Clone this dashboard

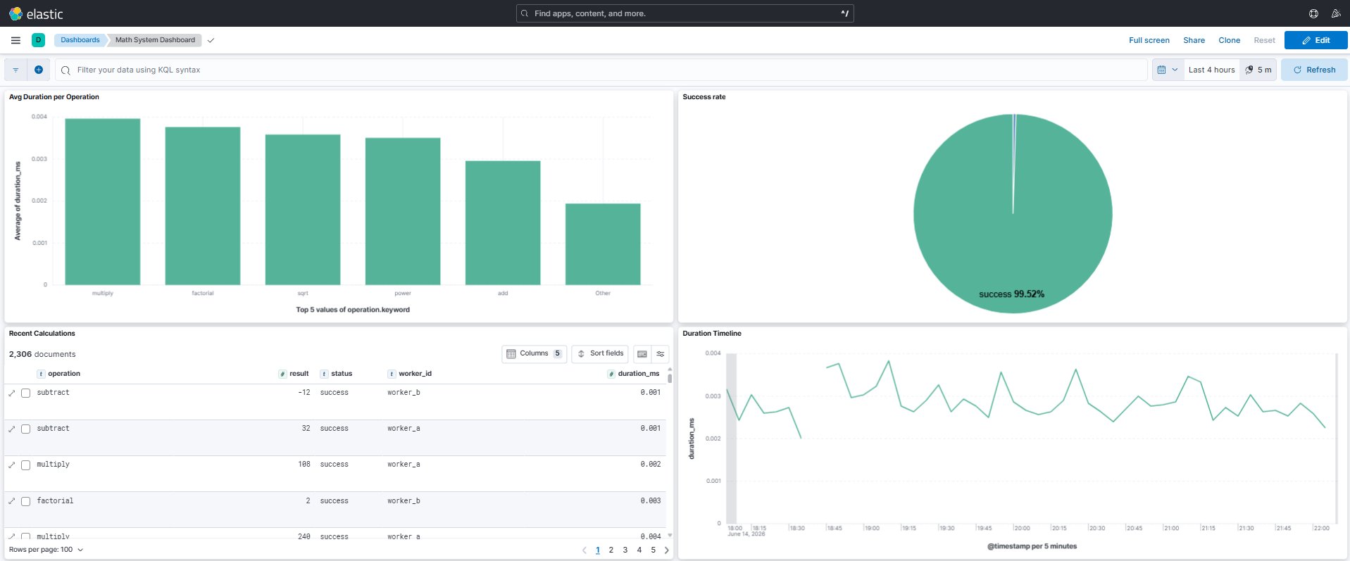tap(1229, 40)
